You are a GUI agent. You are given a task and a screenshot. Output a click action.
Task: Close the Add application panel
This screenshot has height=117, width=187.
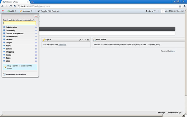click(36, 16)
